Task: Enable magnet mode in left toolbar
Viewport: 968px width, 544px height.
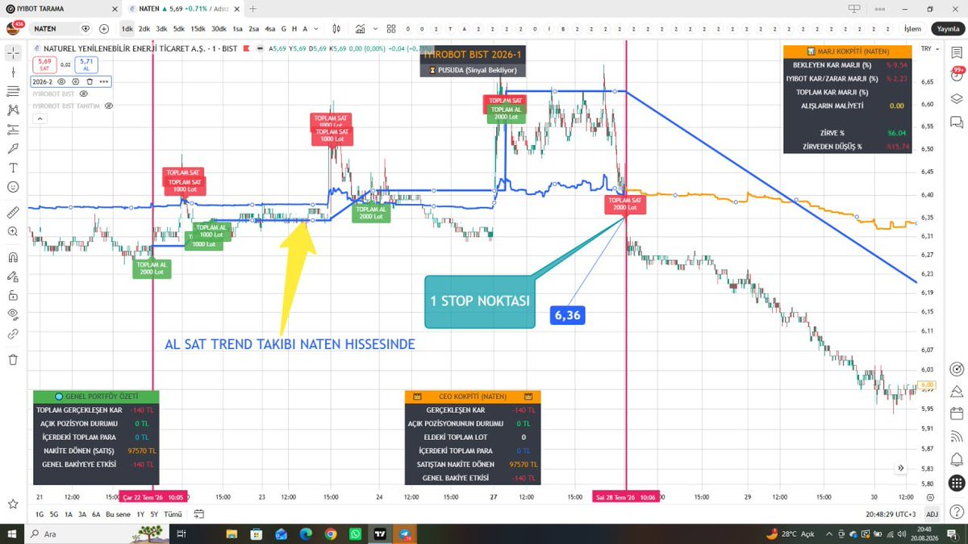Action: coord(13,258)
